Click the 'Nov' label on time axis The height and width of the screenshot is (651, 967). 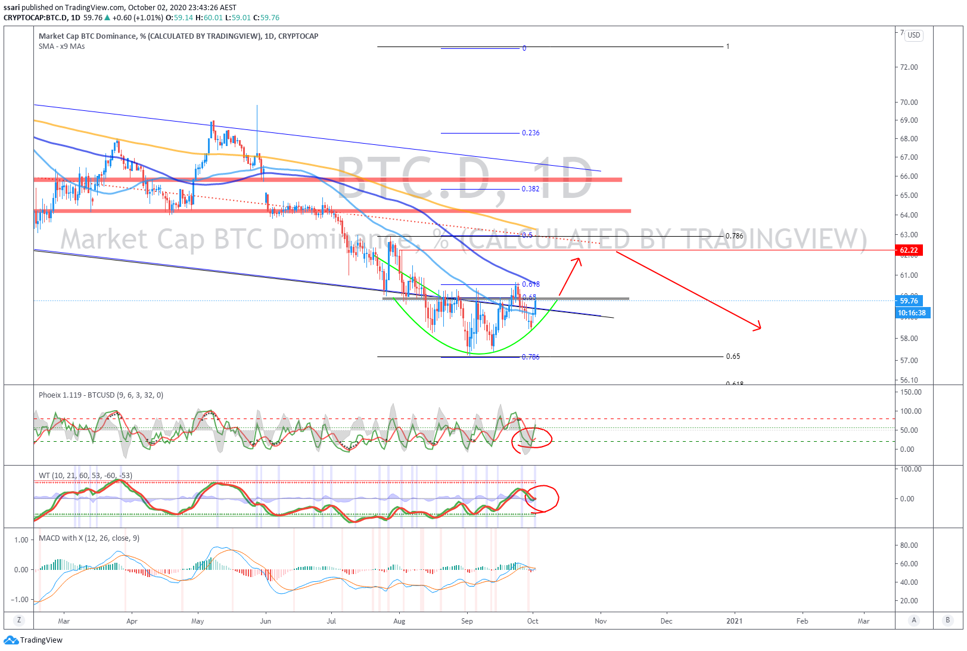pos(601,621)
